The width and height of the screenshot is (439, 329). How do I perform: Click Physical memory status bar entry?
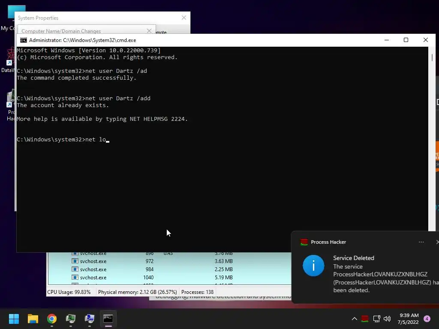click(138, 292)
